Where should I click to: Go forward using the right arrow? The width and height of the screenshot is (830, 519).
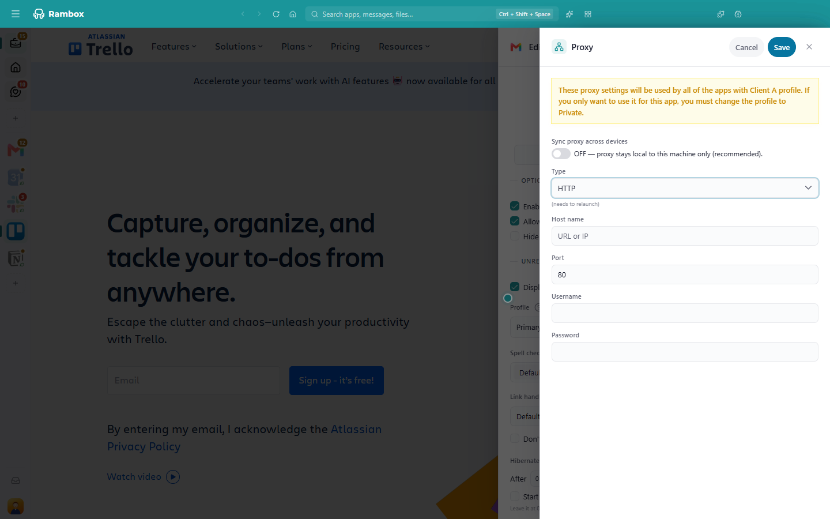click(259, 14)
